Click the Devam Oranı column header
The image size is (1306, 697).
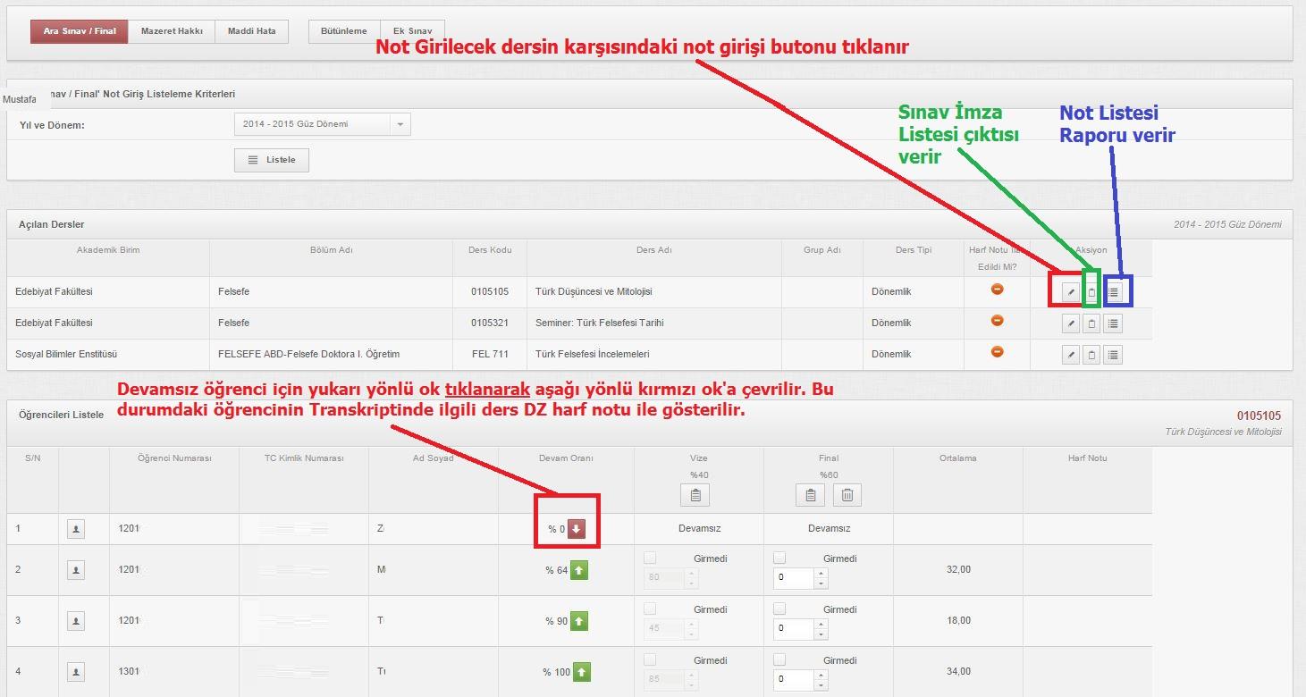[x=566, y=458]
